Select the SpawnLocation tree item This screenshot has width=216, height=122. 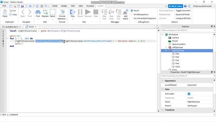(179, 44)
